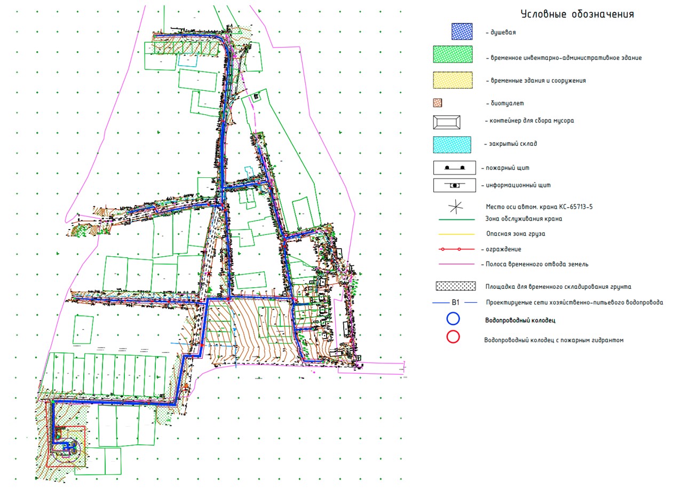Screen dimensions: 681x488
Task: Click the B1 water pipeline line label
Action: 455,302
